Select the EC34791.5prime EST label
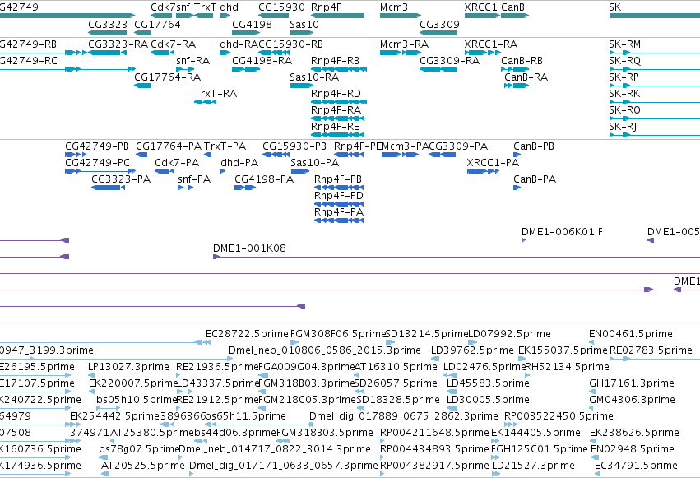This screenshot has width=700, height=478. coord(636,466)
